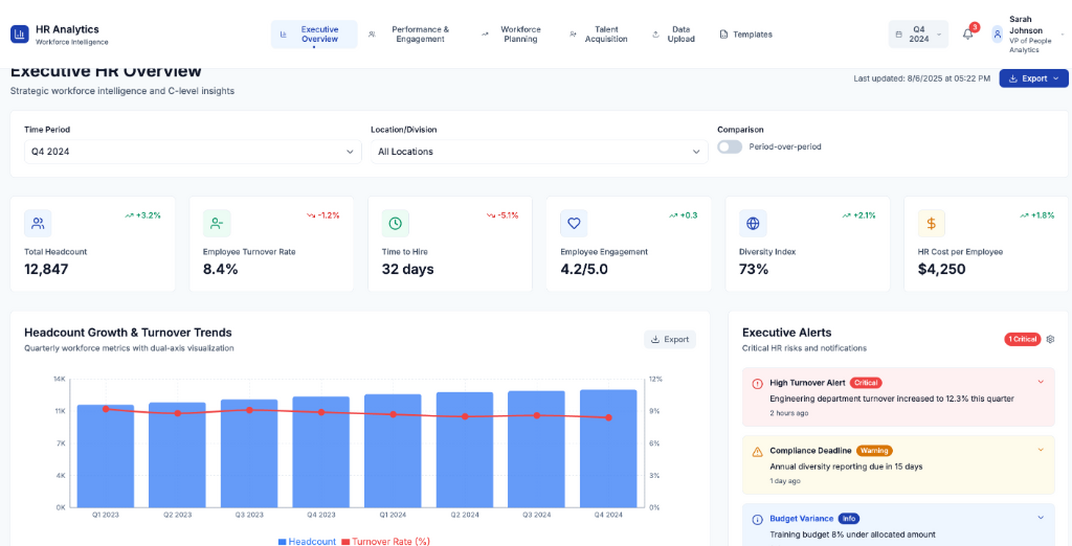Image resolution: width=1072 pixels, height=546 pixels.
Task: Click the +0.3 engagement trend indicator
Action: point(683,215)
